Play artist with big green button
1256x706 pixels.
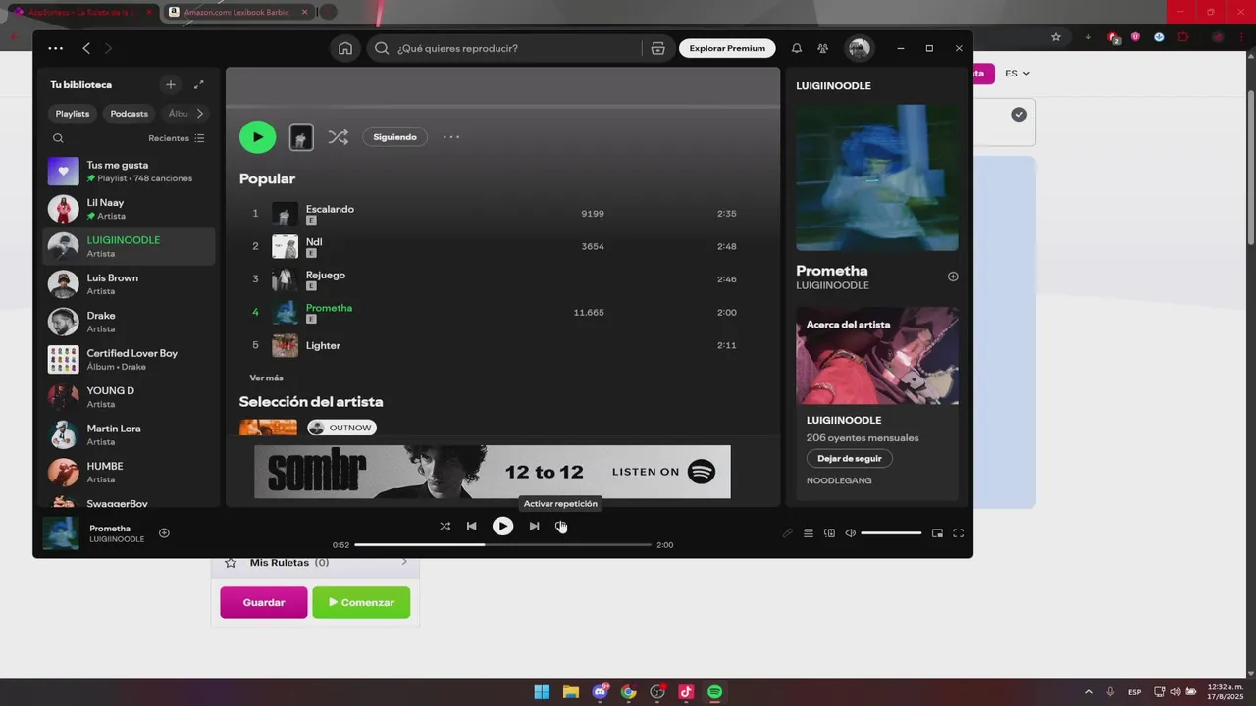click(x=257, y=137)
